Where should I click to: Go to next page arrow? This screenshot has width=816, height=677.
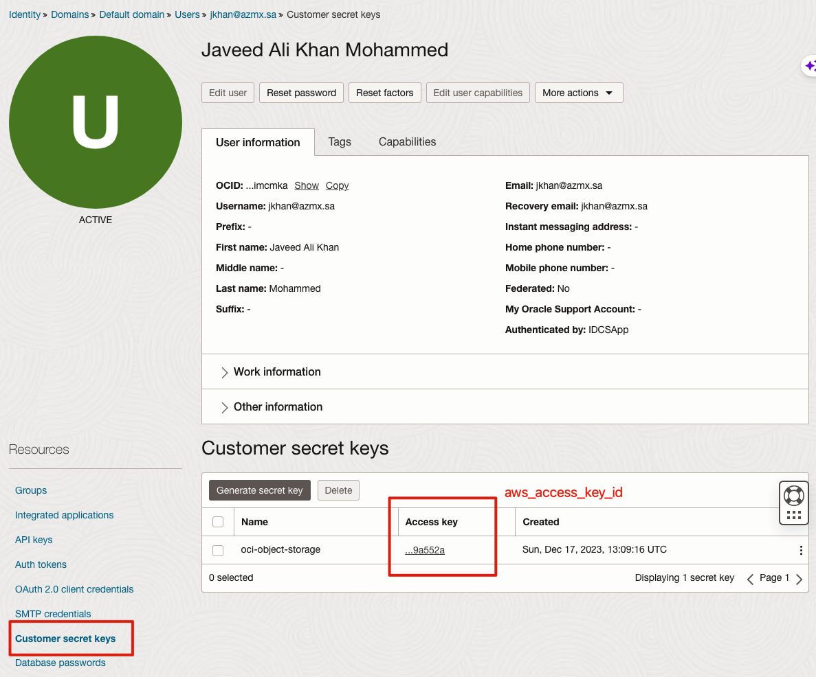[799, 579]
